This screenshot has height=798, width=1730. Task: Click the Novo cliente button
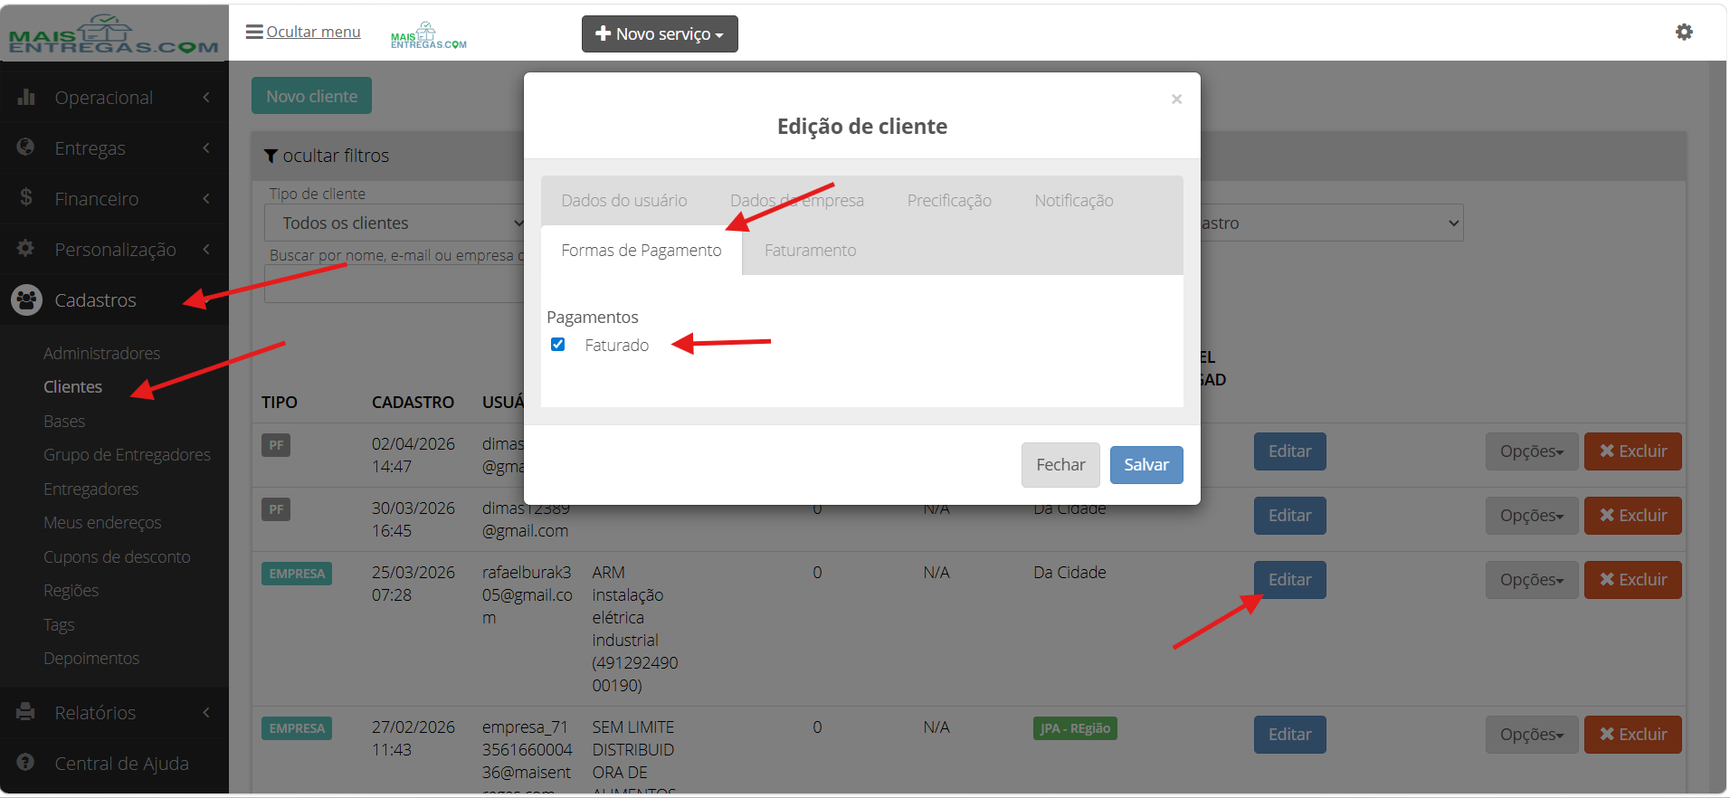(311, 96)
